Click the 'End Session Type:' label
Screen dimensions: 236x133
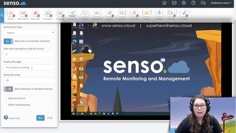(13, 27)
